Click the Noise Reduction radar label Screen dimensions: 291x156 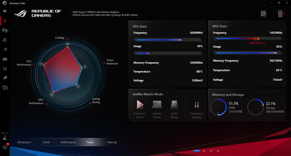[112, 62]
